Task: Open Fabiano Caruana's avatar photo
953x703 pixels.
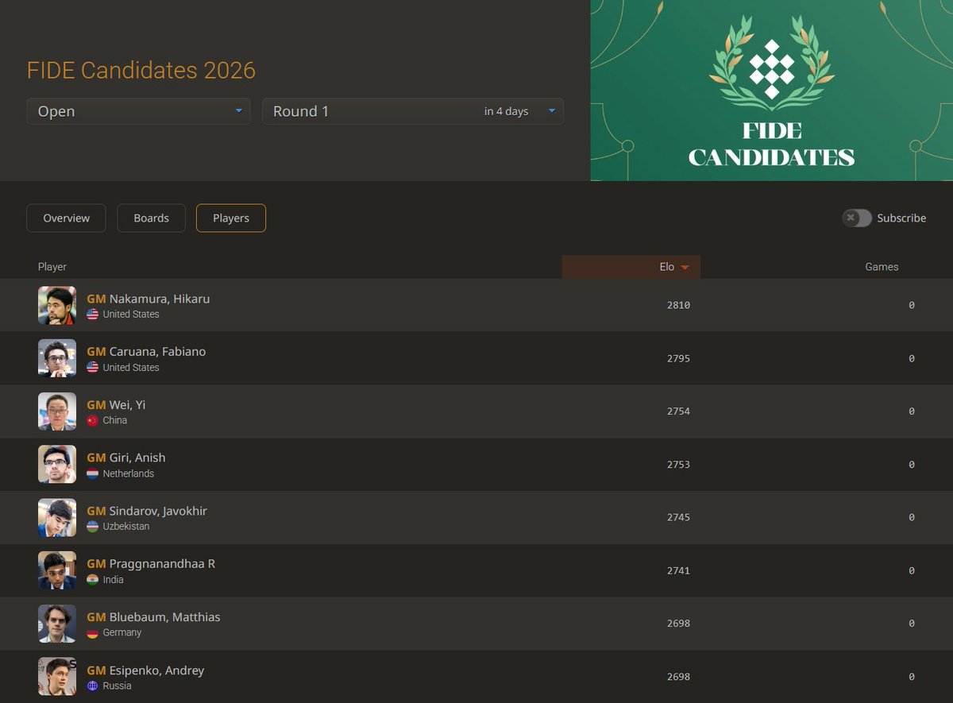Action: [57, 358]
